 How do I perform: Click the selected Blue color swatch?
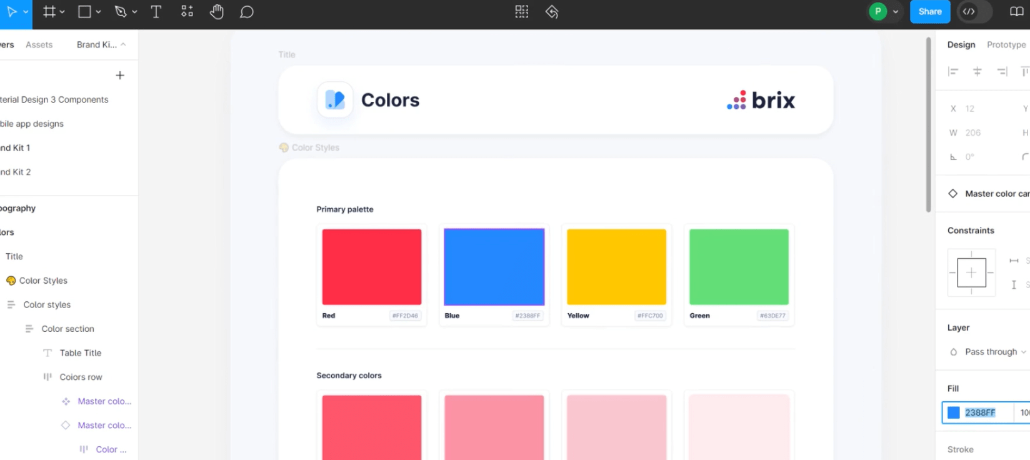(494, 267)
